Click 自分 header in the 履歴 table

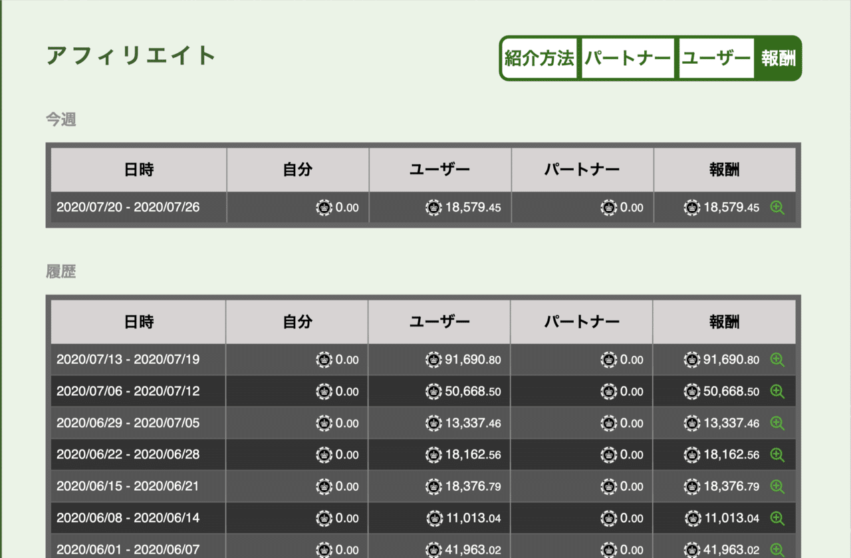[297, 322]
